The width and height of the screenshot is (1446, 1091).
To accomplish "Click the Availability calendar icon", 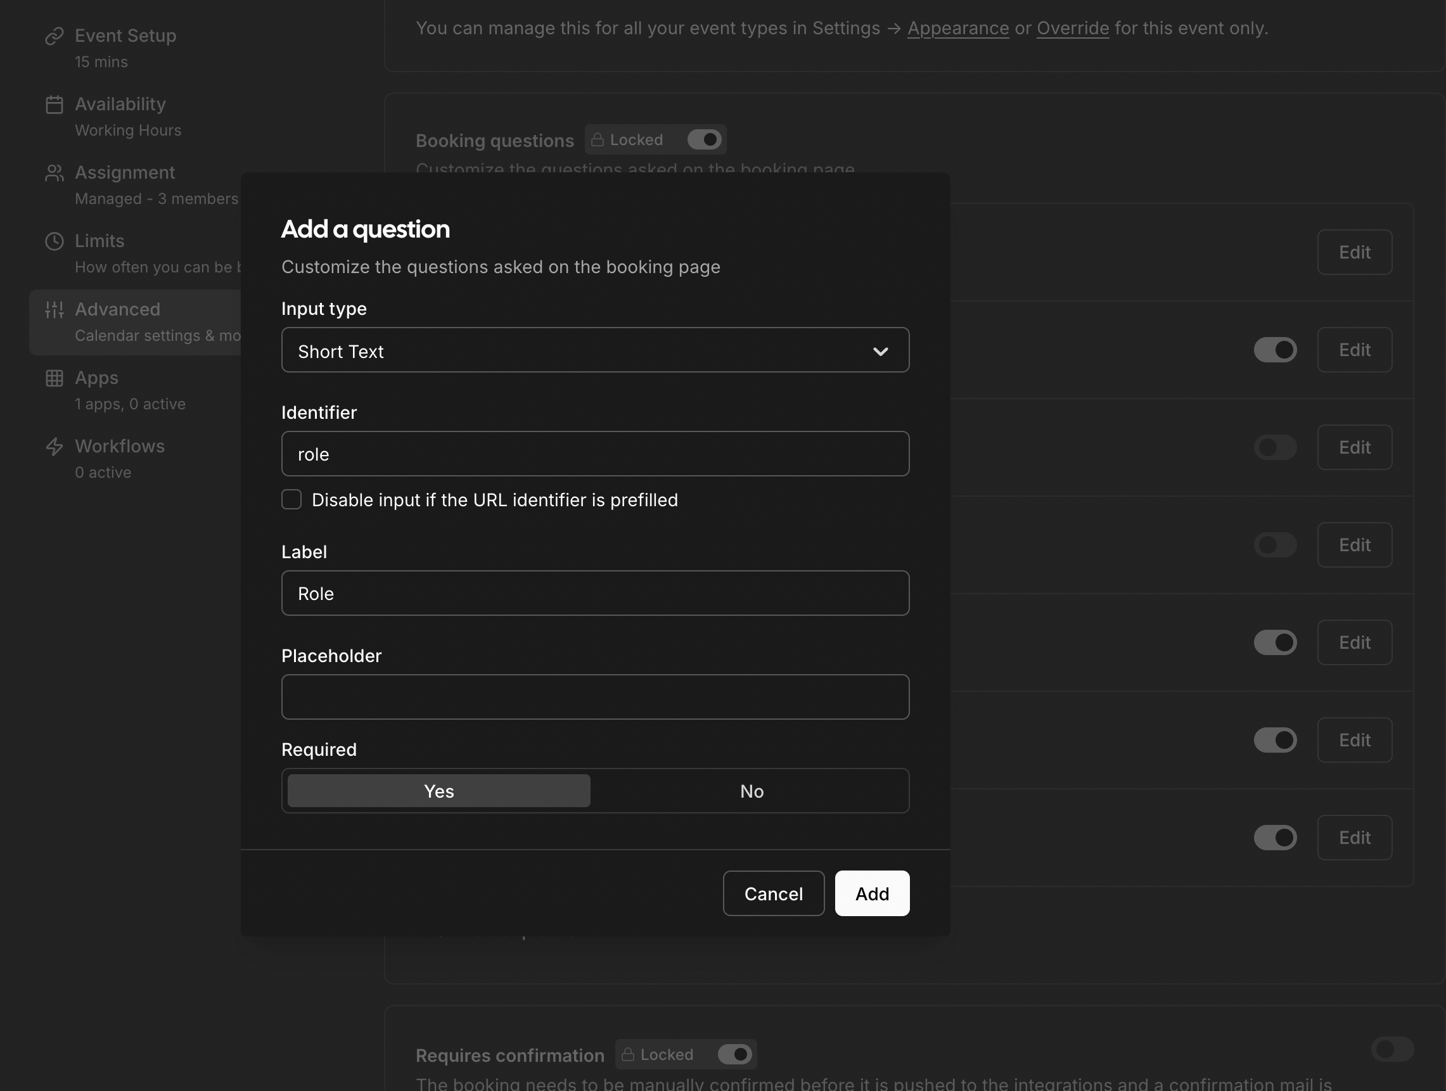I will 54,105.
